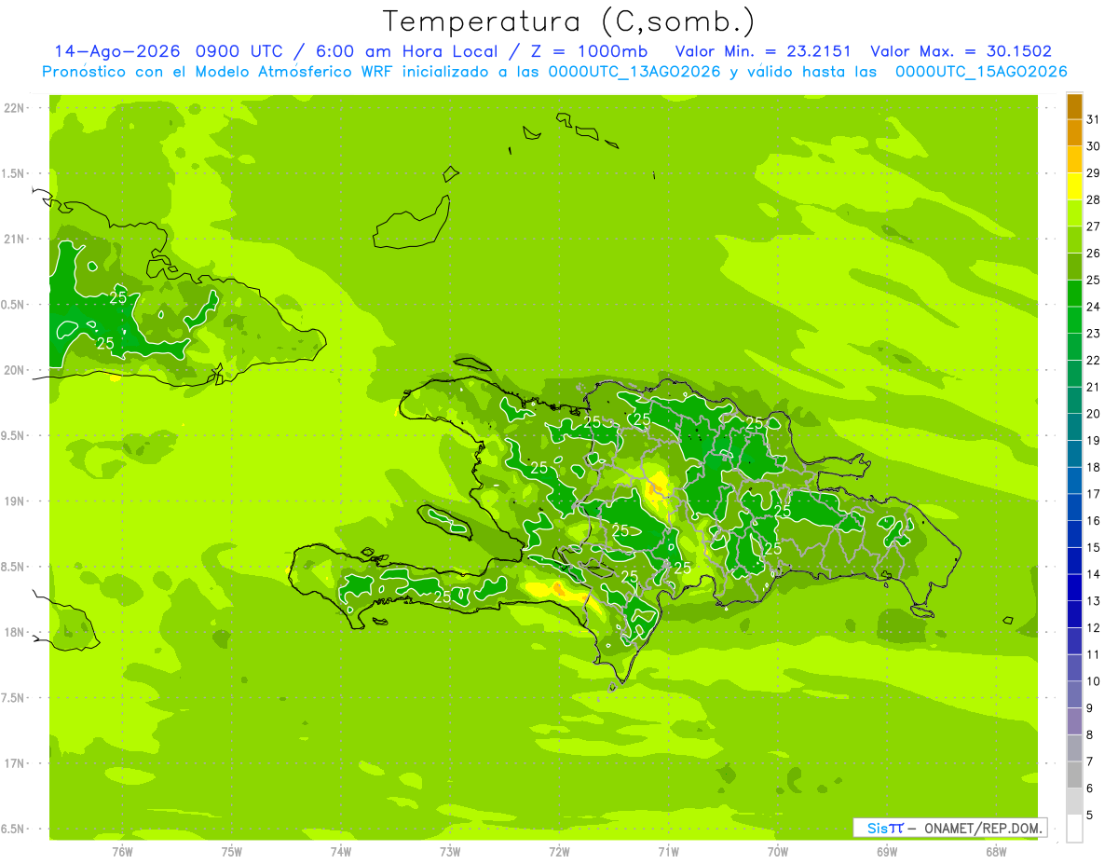Click legend value "27"
The height and width of the screenshot is (864, 1118).
(1093, 226)
